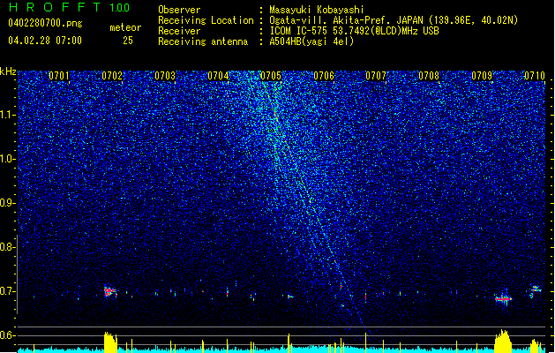Click the 0701 time marker
555x353 pixels.
59,76
